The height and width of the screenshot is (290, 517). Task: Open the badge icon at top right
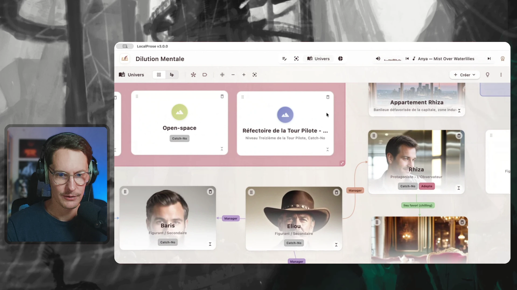502,59
